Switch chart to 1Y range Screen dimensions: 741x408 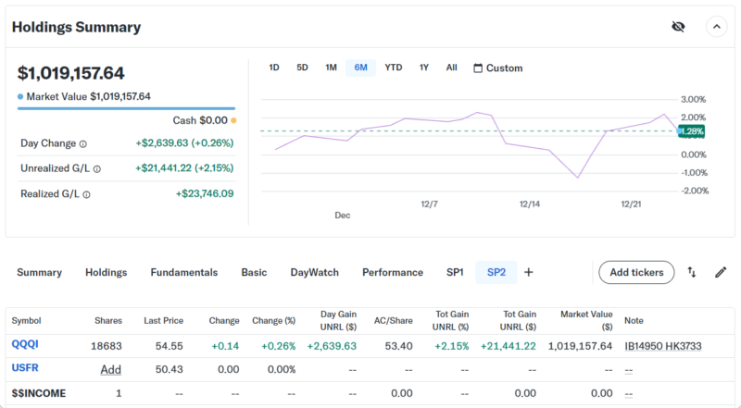click(424, 68)
